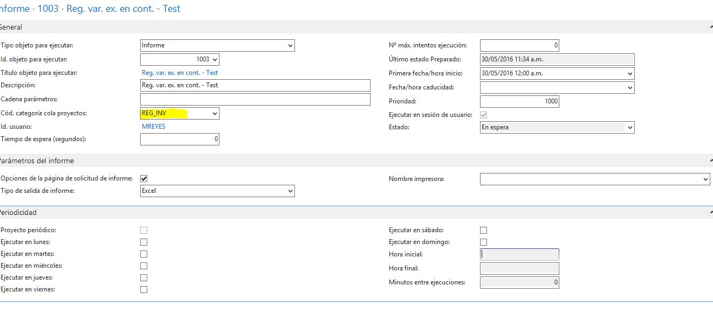Enable Ejecutar en viernes checkbox
The image size is (713, 313).
click(144, 290)
